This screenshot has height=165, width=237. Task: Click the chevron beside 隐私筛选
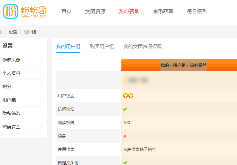coord(41,113)
